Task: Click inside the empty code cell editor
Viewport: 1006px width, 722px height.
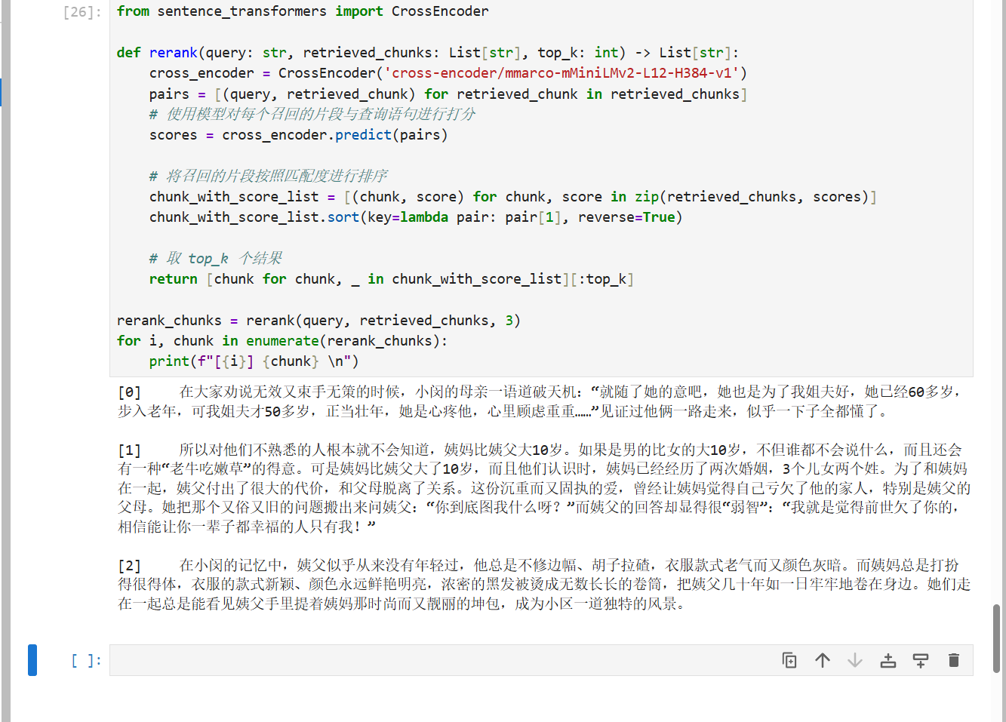Action: coord(438,661)
